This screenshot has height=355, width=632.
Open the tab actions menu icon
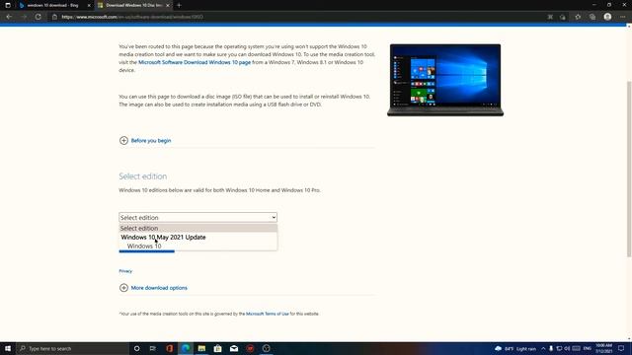pyautogui.click(x=8, y=5)
